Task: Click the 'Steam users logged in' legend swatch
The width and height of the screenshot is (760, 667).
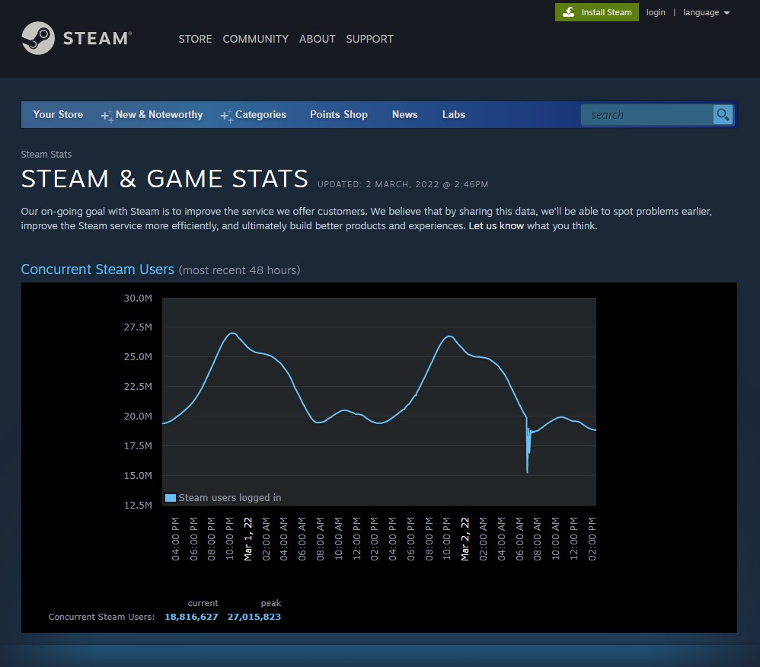Action: pos(170,498)
